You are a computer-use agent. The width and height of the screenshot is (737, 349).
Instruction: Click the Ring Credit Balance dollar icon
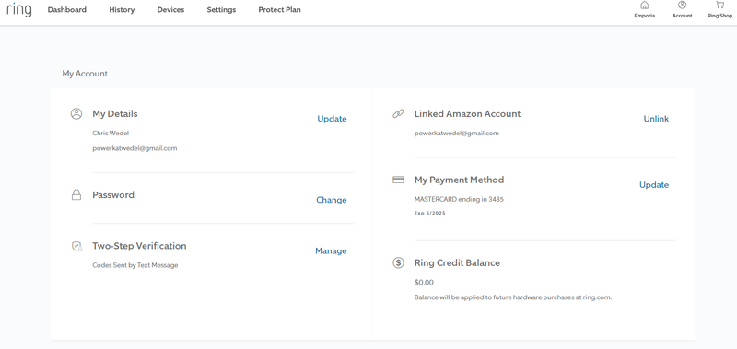pos(398,262)
